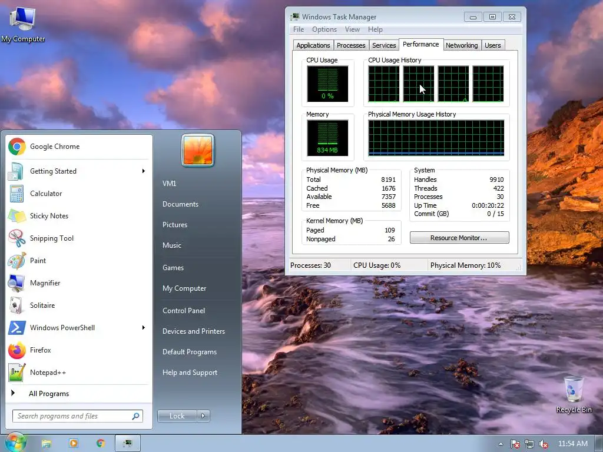603x452 pixels.
Task: Click the Up Time value 0:00:20:22
Action: pos(488,205)
